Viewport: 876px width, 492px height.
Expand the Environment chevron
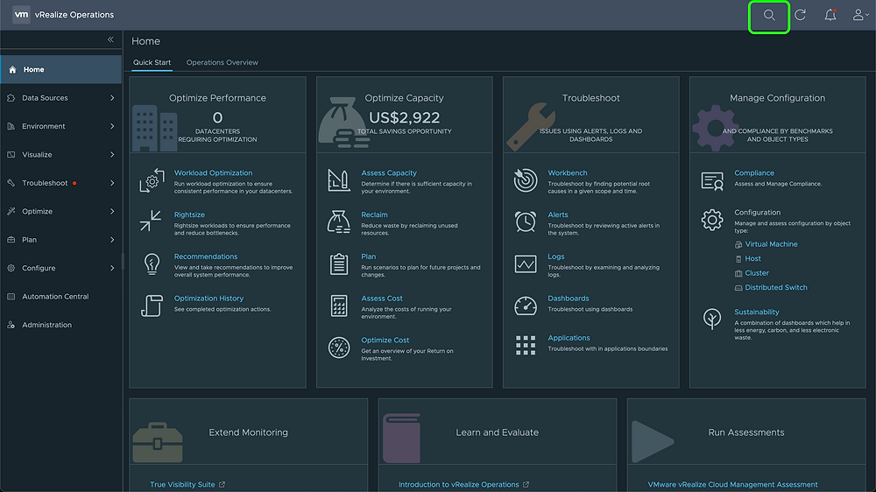point(112,126)
